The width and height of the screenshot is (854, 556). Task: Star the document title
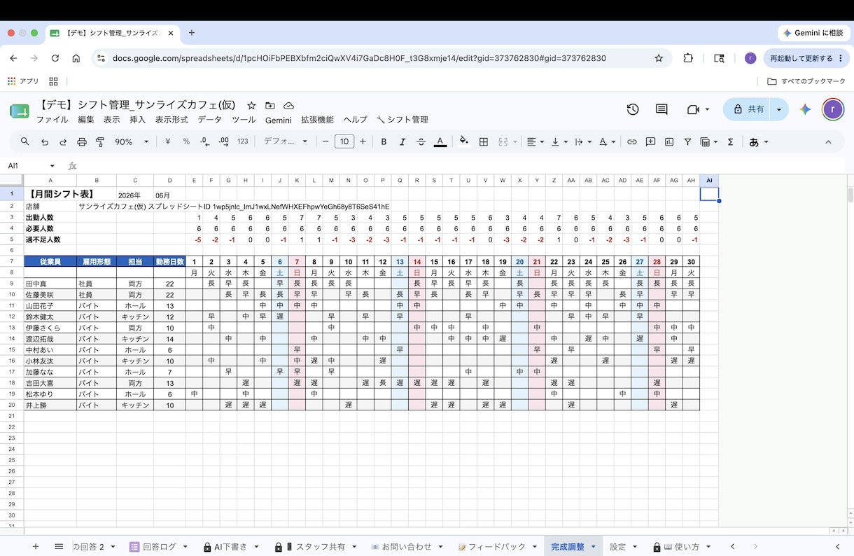pos(251,106)
